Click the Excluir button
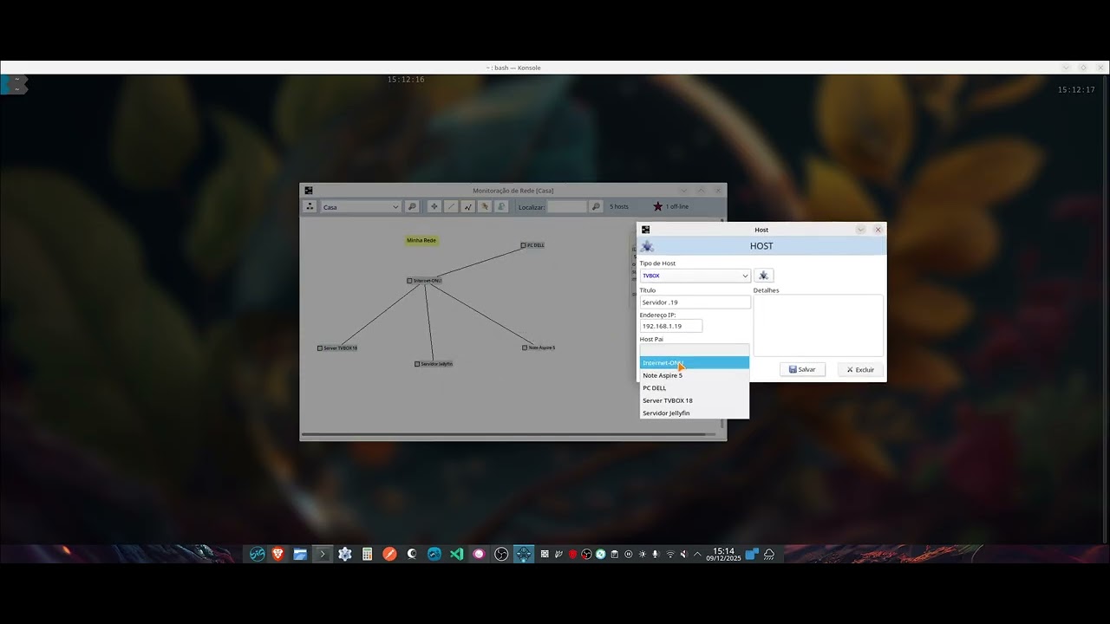The height and width of the screenshot is (624, 1110). click(x=860, y=369)
